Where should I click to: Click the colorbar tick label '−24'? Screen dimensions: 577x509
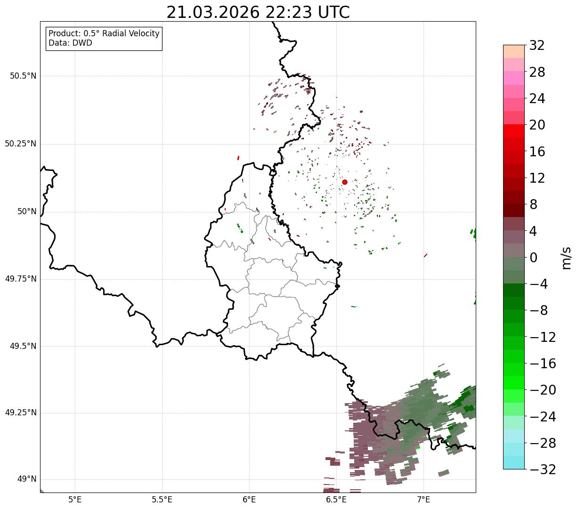tap(543, 417)
